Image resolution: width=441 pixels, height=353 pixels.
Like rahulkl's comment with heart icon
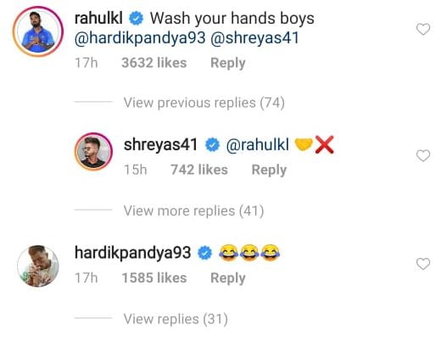click(x=423, y=29)
